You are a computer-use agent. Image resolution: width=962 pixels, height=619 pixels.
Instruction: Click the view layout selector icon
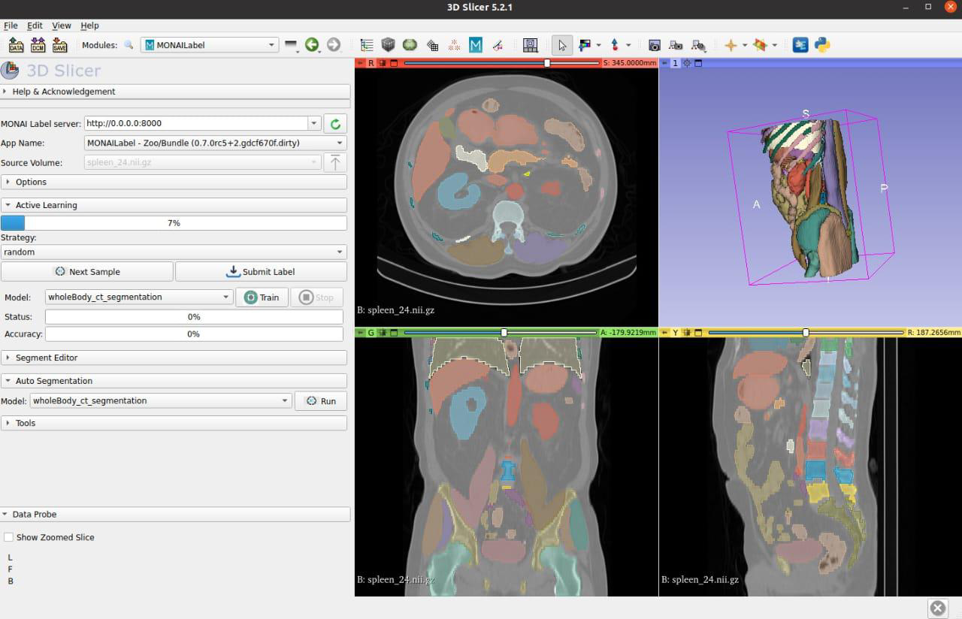[531, 45]
